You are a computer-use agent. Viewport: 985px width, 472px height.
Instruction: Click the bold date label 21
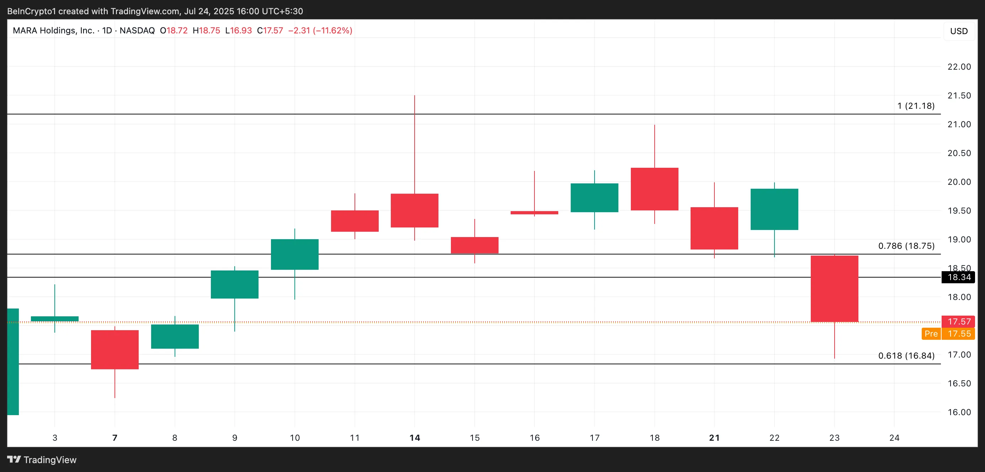714,438
